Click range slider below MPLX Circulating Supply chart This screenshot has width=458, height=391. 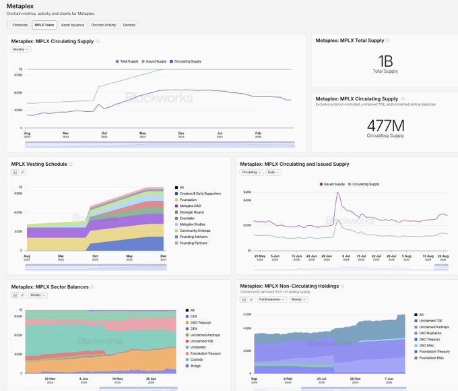pos(160,144)
